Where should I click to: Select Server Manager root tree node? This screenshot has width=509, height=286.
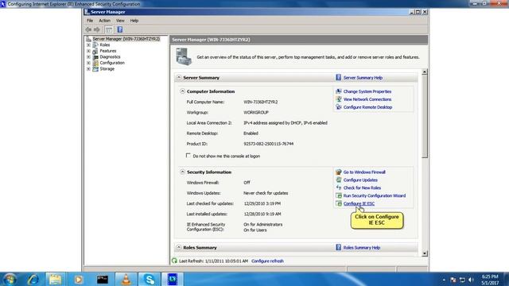(x=126, y=39)
